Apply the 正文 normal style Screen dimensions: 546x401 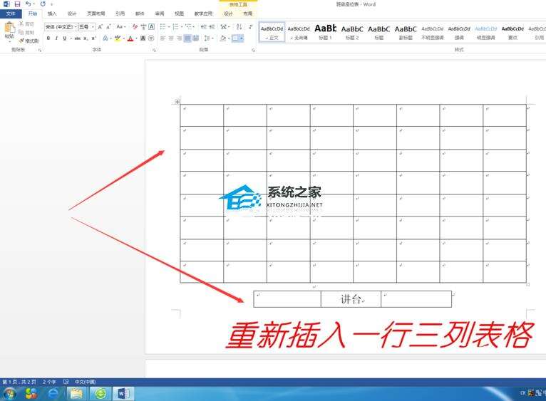tap(272, 32)
